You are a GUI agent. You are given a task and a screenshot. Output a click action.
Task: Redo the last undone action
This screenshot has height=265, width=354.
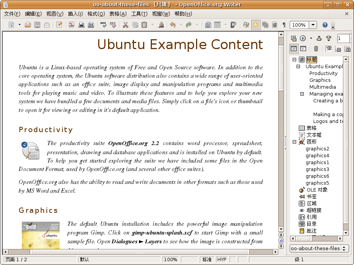click(x=189, y=25)
